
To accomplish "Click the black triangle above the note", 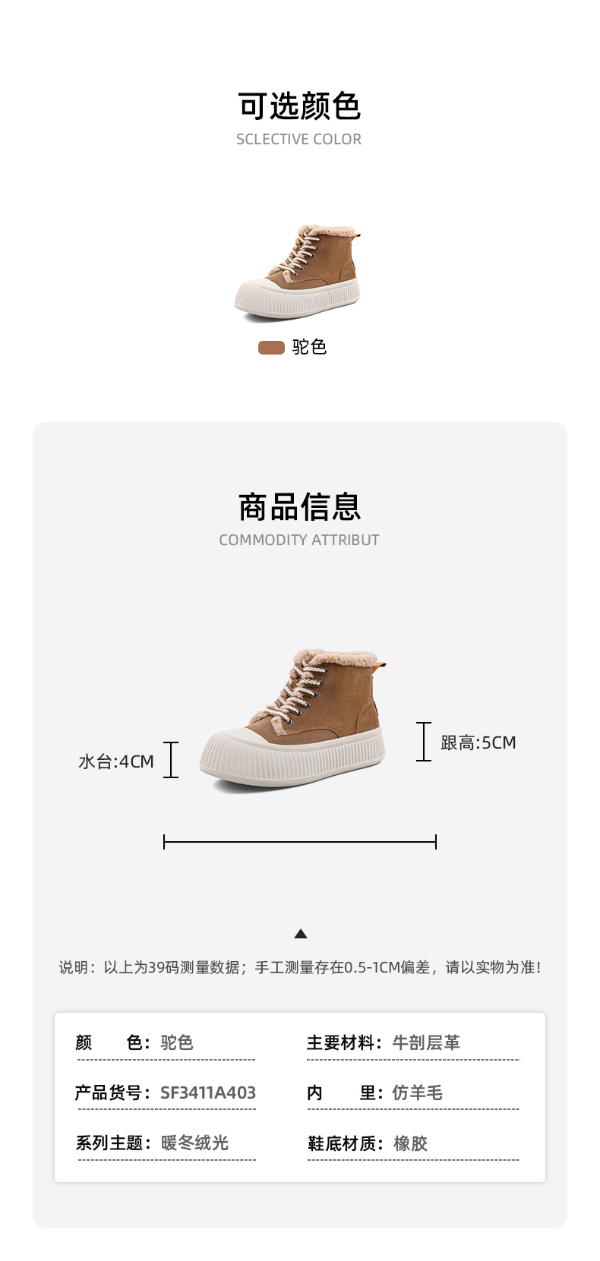I will coord(301,934).
